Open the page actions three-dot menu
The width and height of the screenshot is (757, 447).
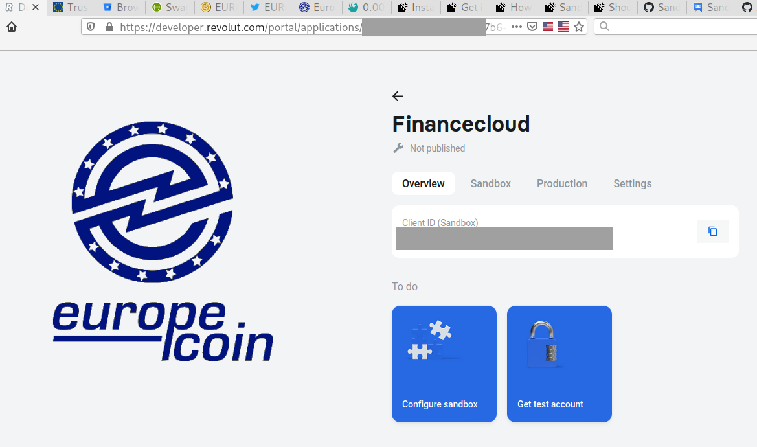click(x=517, y=27)
